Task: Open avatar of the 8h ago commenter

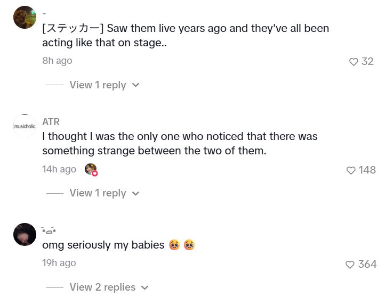Action: pos(25,17)
